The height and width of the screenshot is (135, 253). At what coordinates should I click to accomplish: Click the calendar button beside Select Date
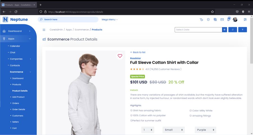tap(224, 30)
